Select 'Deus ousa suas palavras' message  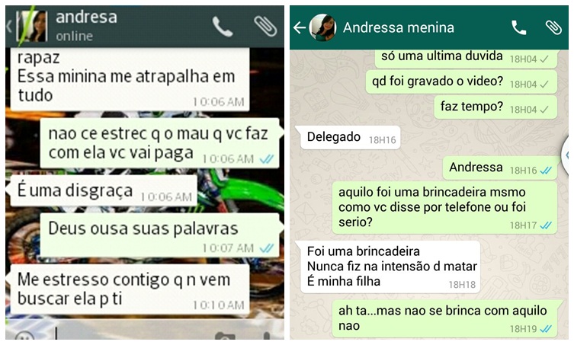coord(160,235)
